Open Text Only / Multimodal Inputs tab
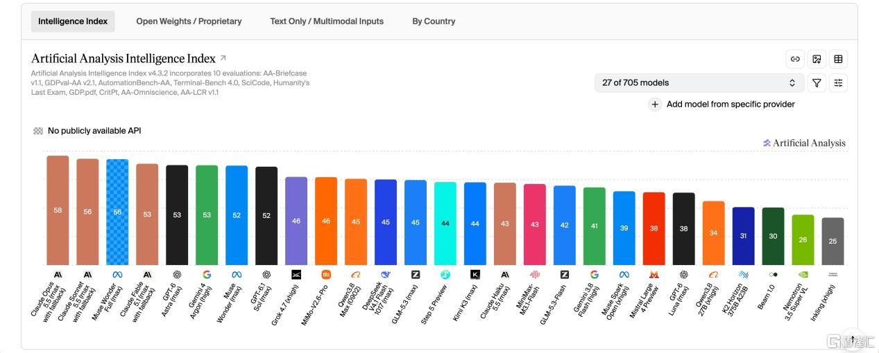The height and width of the screenshot is (353, 879). (x=327, y=21)
